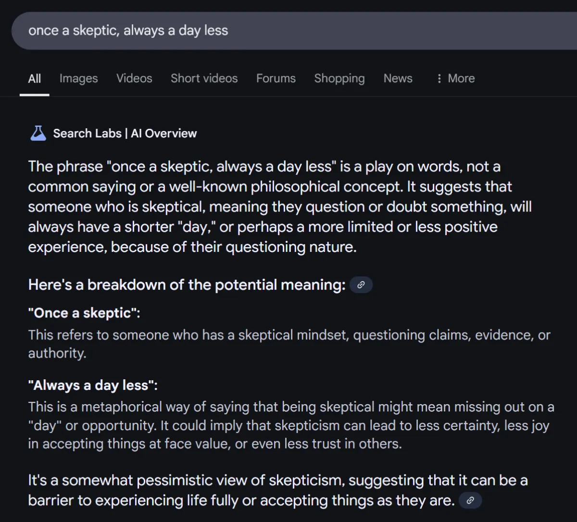Show News results tab
The height and width of the screenshot is (522, 577).
tap(398, 78)
